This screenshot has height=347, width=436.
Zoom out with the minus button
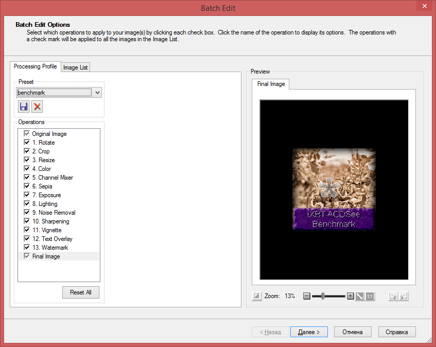click(306, 296)
